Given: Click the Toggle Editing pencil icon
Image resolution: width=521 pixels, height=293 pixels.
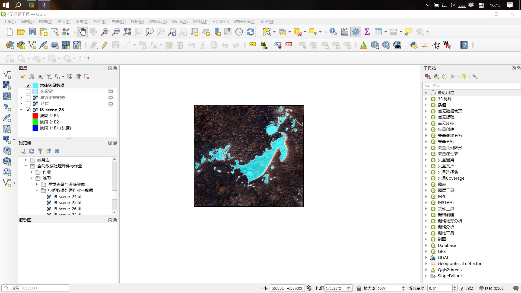Looking at the screenshot, I should [105, 45].
